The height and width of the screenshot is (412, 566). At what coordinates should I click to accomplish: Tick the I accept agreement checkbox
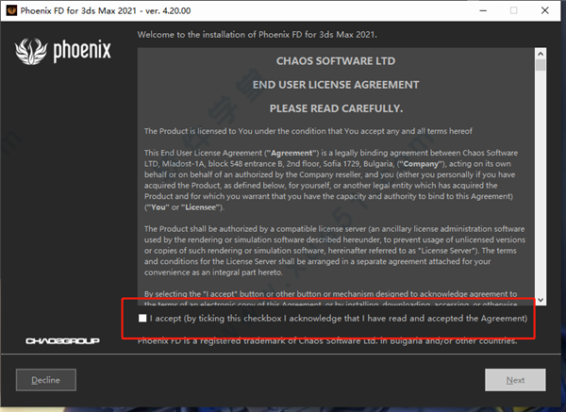pyautogui.click(x=142, y=318)
